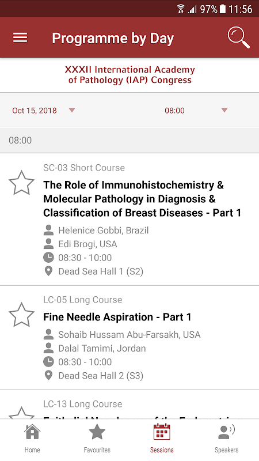Open the Immunohistochemistry & Molecular Pathology session

click(142, 199)
